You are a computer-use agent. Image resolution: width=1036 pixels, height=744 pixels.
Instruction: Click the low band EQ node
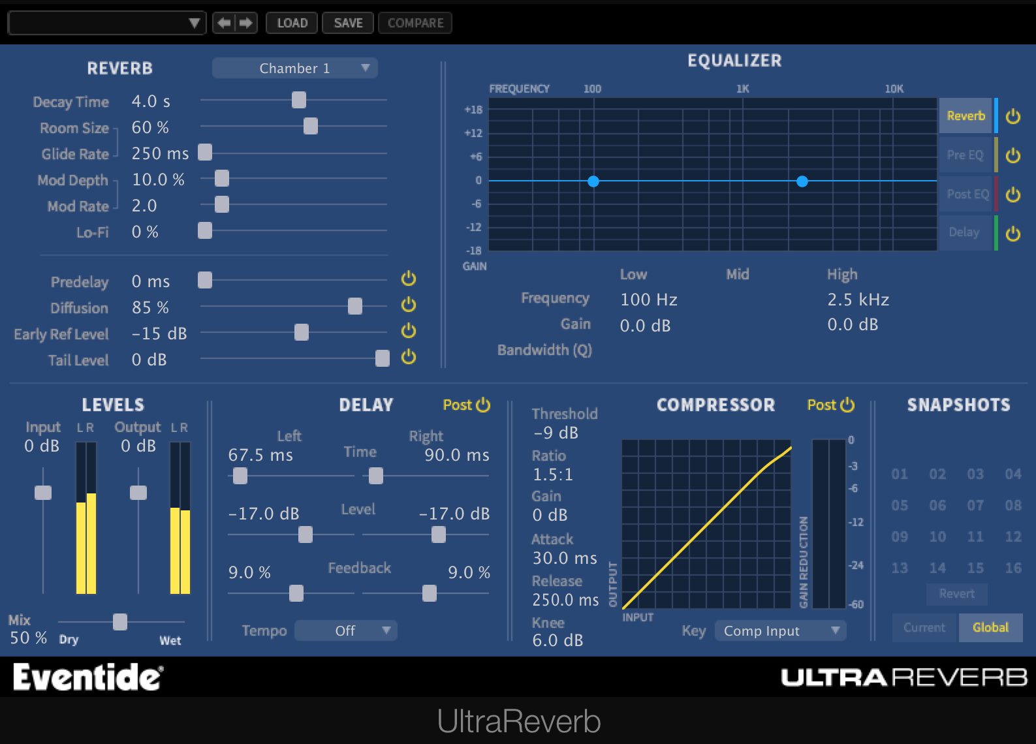tap(593, 181)
